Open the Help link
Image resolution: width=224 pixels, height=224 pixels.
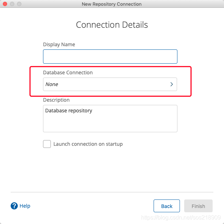tap(25, 206)
